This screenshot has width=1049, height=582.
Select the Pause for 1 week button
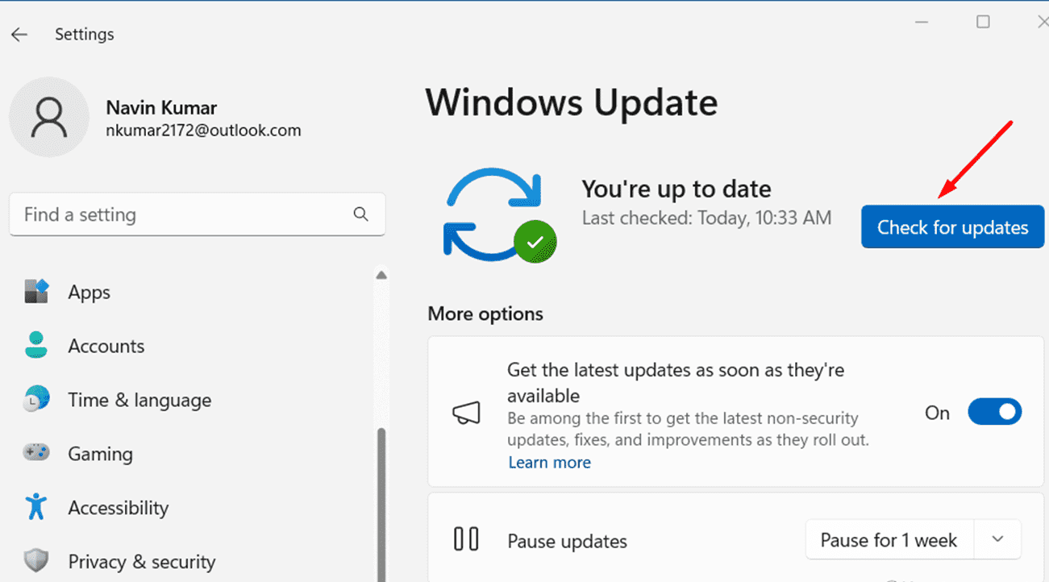point(889,539)
